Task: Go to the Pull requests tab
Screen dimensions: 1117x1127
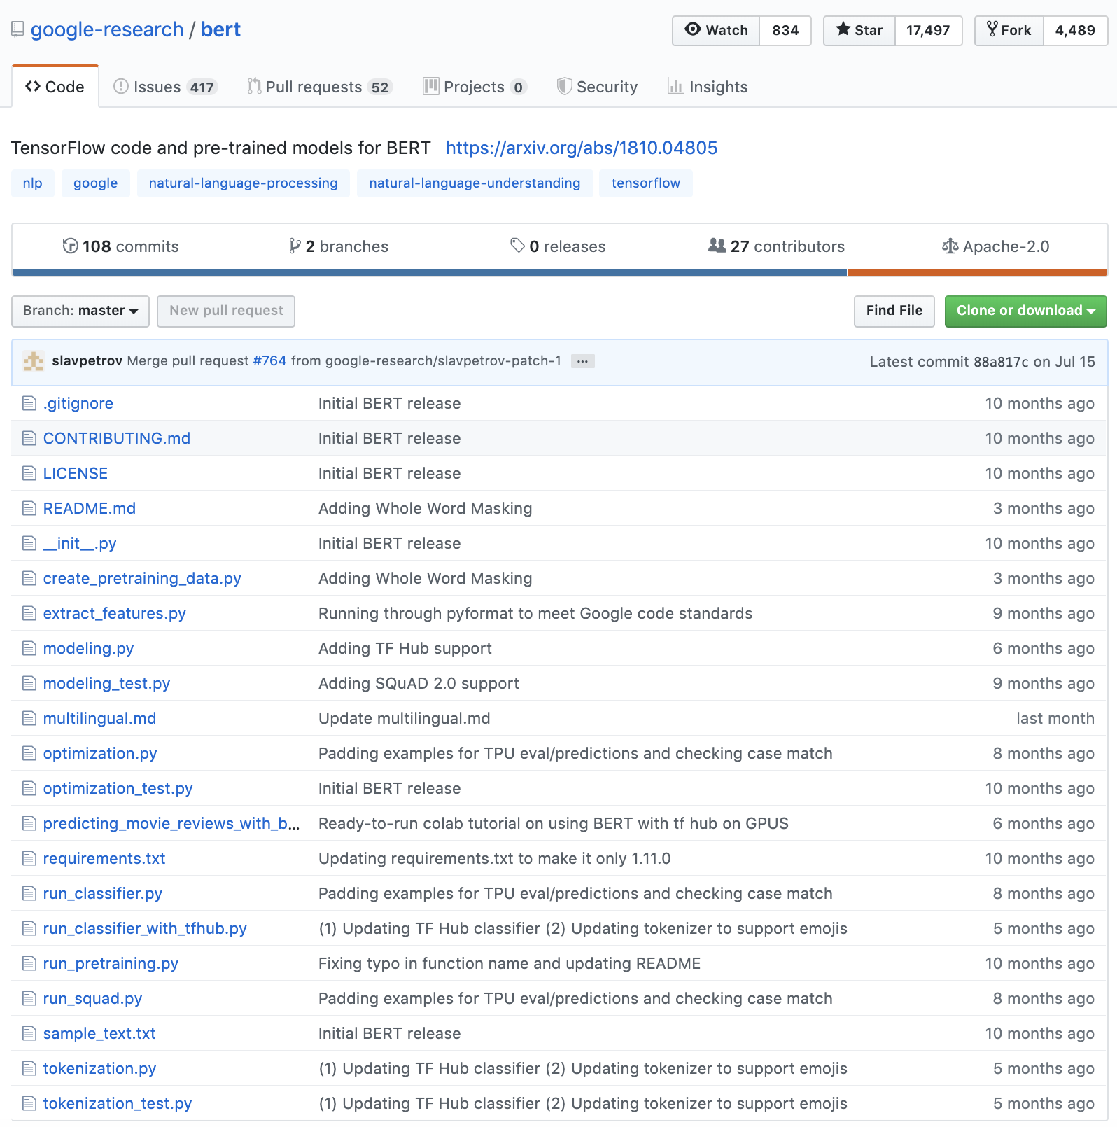Action: pyautogui.click(x=319, y=87)
